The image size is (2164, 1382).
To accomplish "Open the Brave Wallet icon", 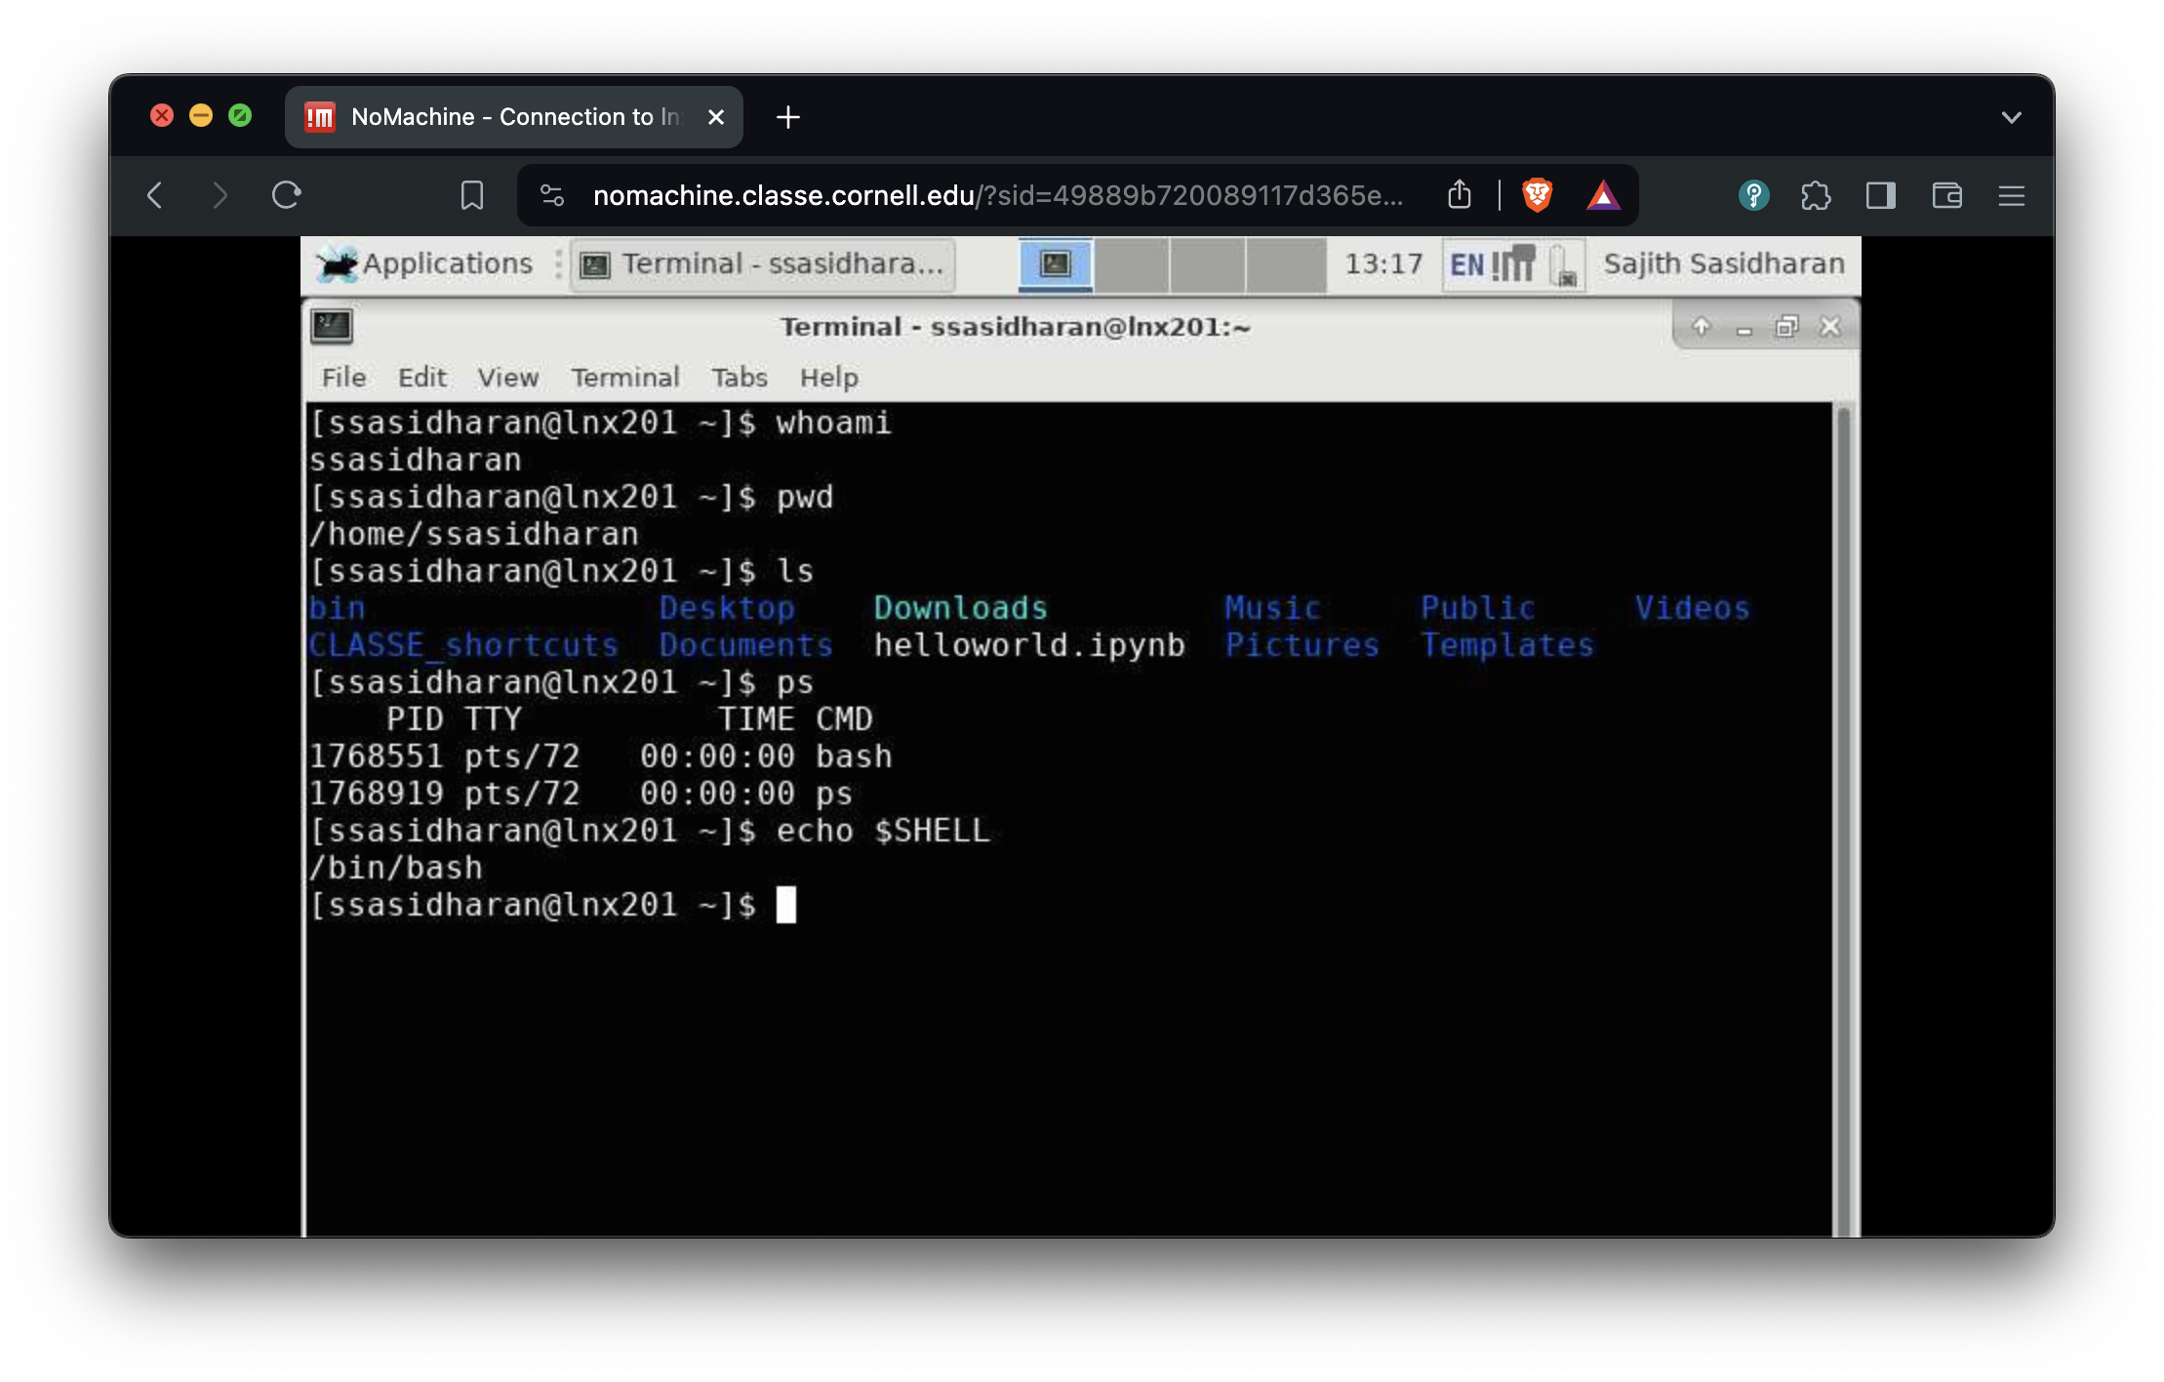I will click(1946, 195).
